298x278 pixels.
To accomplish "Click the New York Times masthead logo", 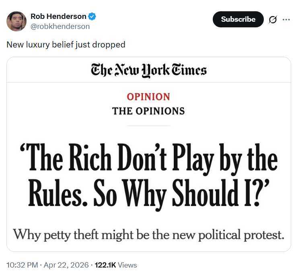I will point(149,70).
